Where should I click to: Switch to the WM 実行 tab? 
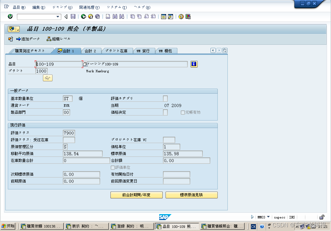click(143, 51)
